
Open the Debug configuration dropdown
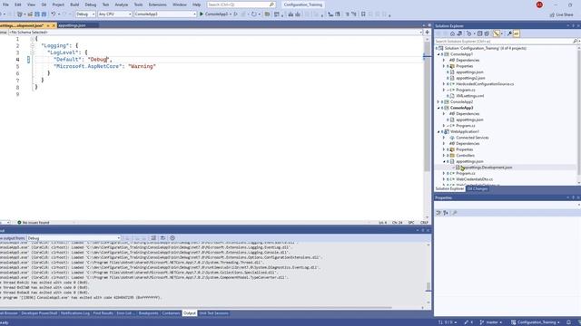(x=85, y=14)
